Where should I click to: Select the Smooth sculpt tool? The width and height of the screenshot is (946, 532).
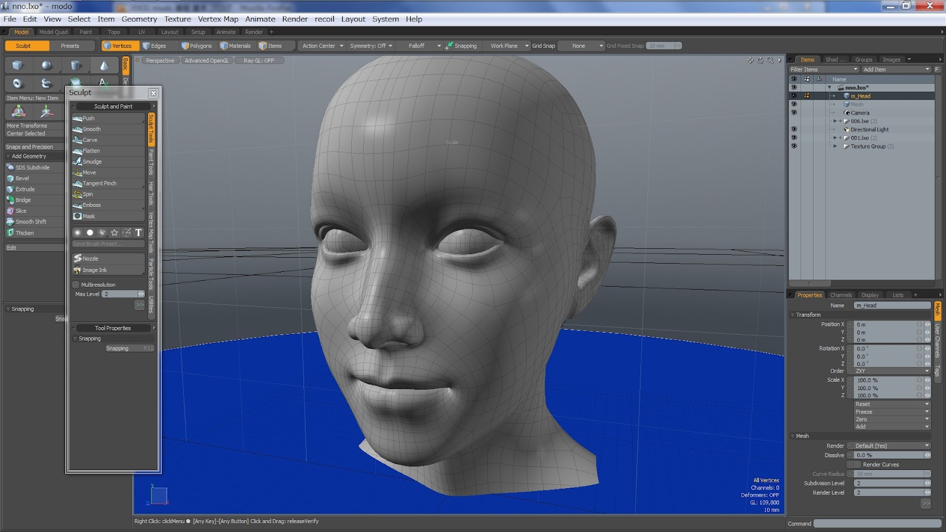pyautogui.click(x=90, y=129)
